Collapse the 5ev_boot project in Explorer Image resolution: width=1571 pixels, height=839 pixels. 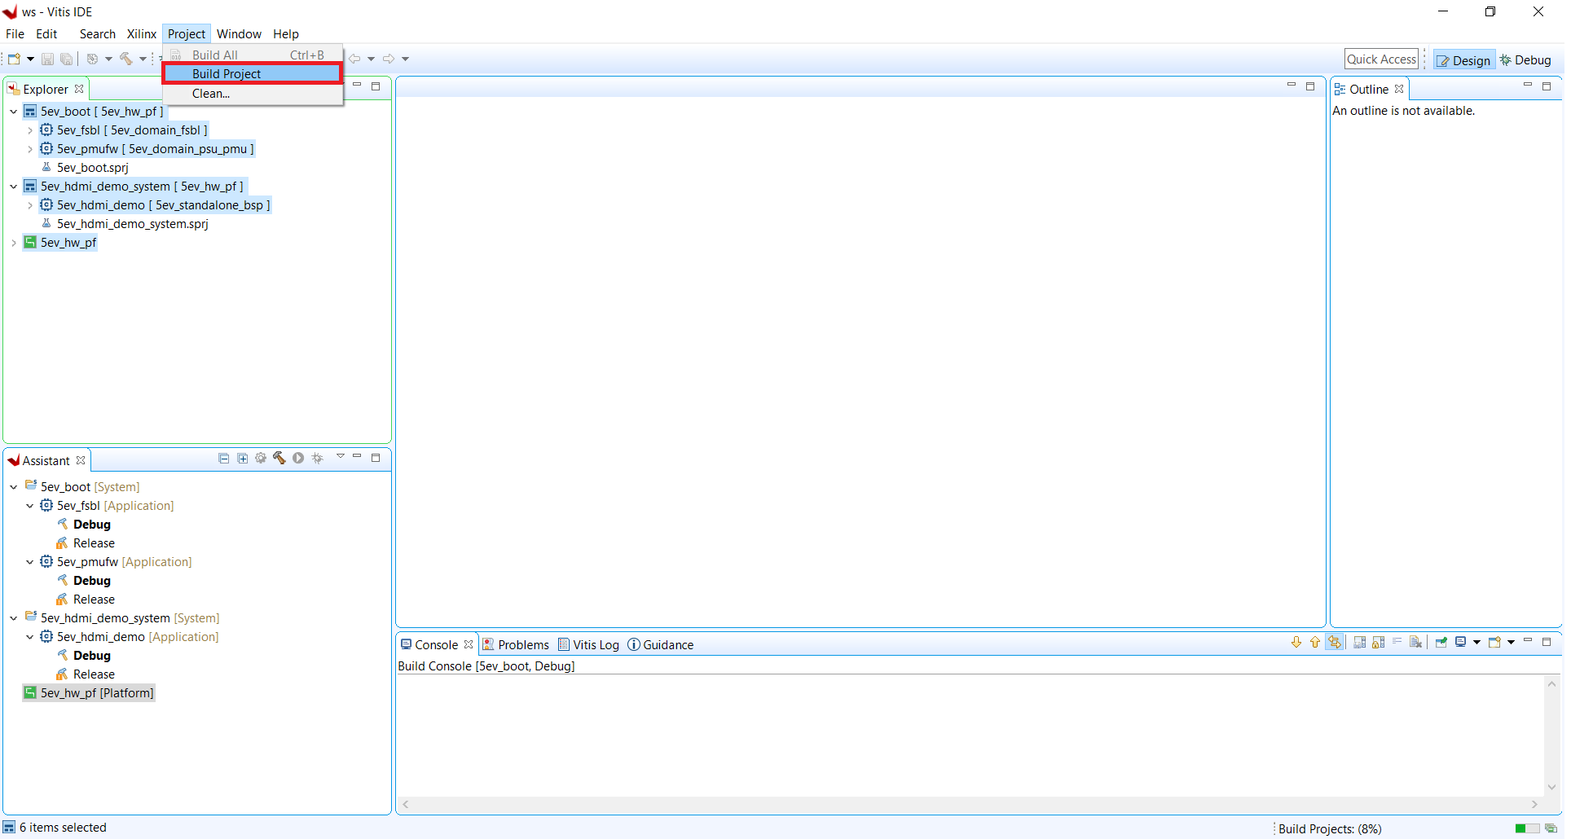14,112
